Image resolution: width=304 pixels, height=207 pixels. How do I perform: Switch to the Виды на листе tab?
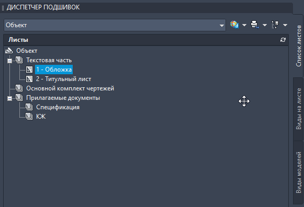(298, 109)
